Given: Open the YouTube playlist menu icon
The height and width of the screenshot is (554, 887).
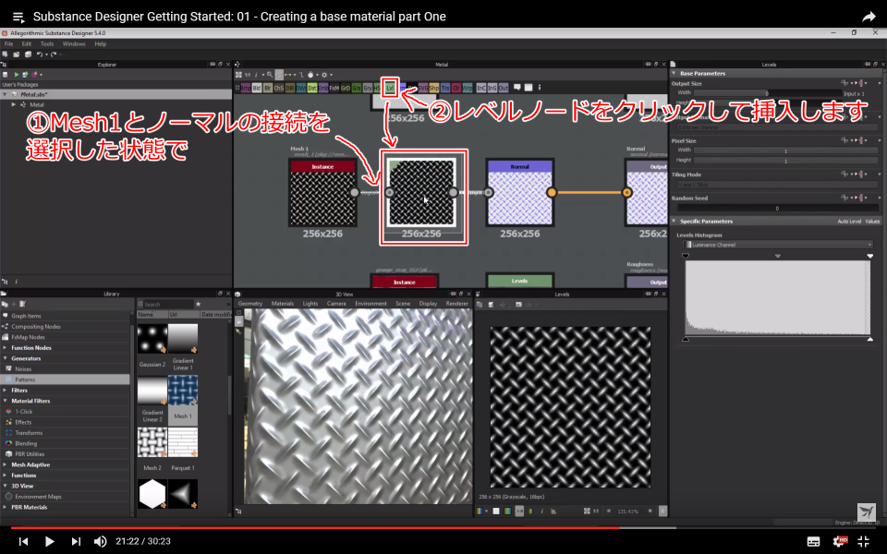Looking at the screenshot, I should tap(18, 17).
